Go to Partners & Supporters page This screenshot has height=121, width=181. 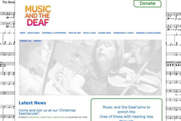54,33
